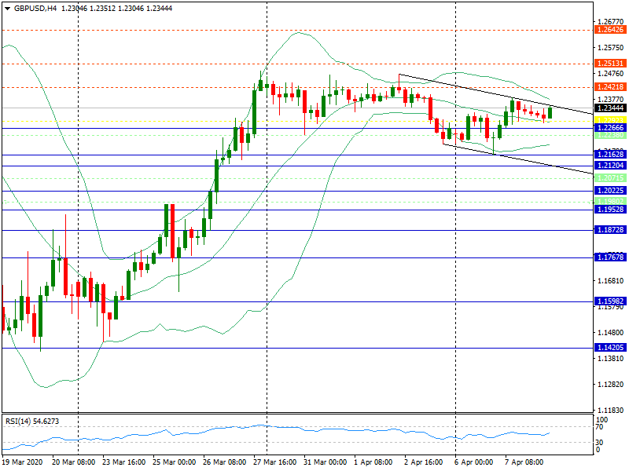Click the 27 Mar 16:00 time axis label
629x471 pixels.
[274, 462]
